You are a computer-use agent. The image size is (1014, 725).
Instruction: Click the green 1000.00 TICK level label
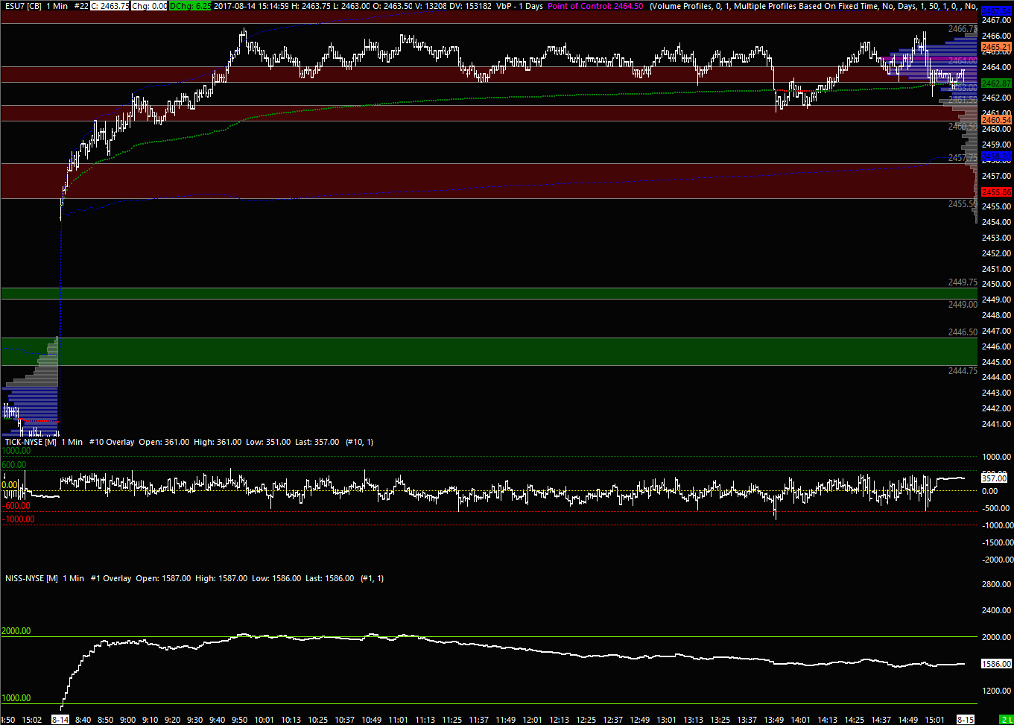[16, 451]
